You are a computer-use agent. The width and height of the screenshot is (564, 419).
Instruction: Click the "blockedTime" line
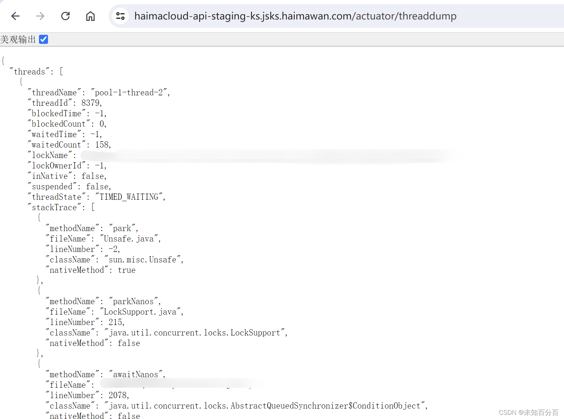tap(67, 113)
